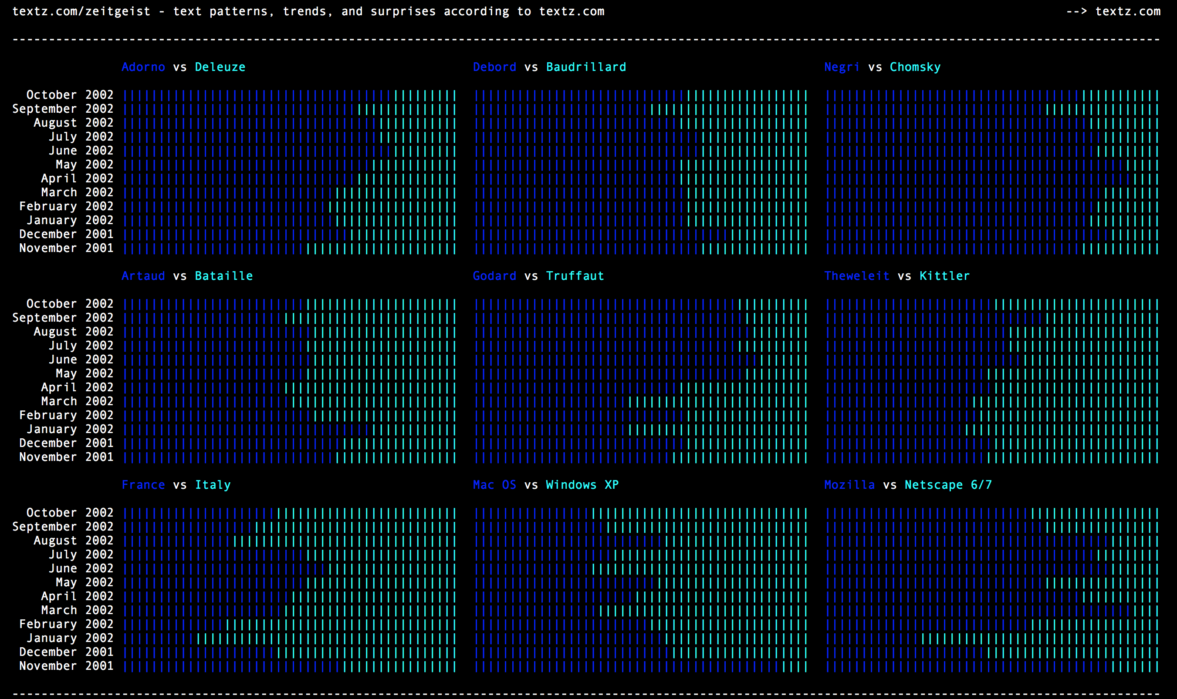Click August 2002 label in Artaud vs Bataille chart
1177x699 pixels.
point(74,332)
